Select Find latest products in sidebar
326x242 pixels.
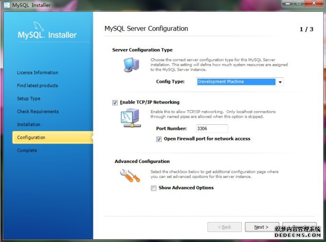[x=37, y=86]
